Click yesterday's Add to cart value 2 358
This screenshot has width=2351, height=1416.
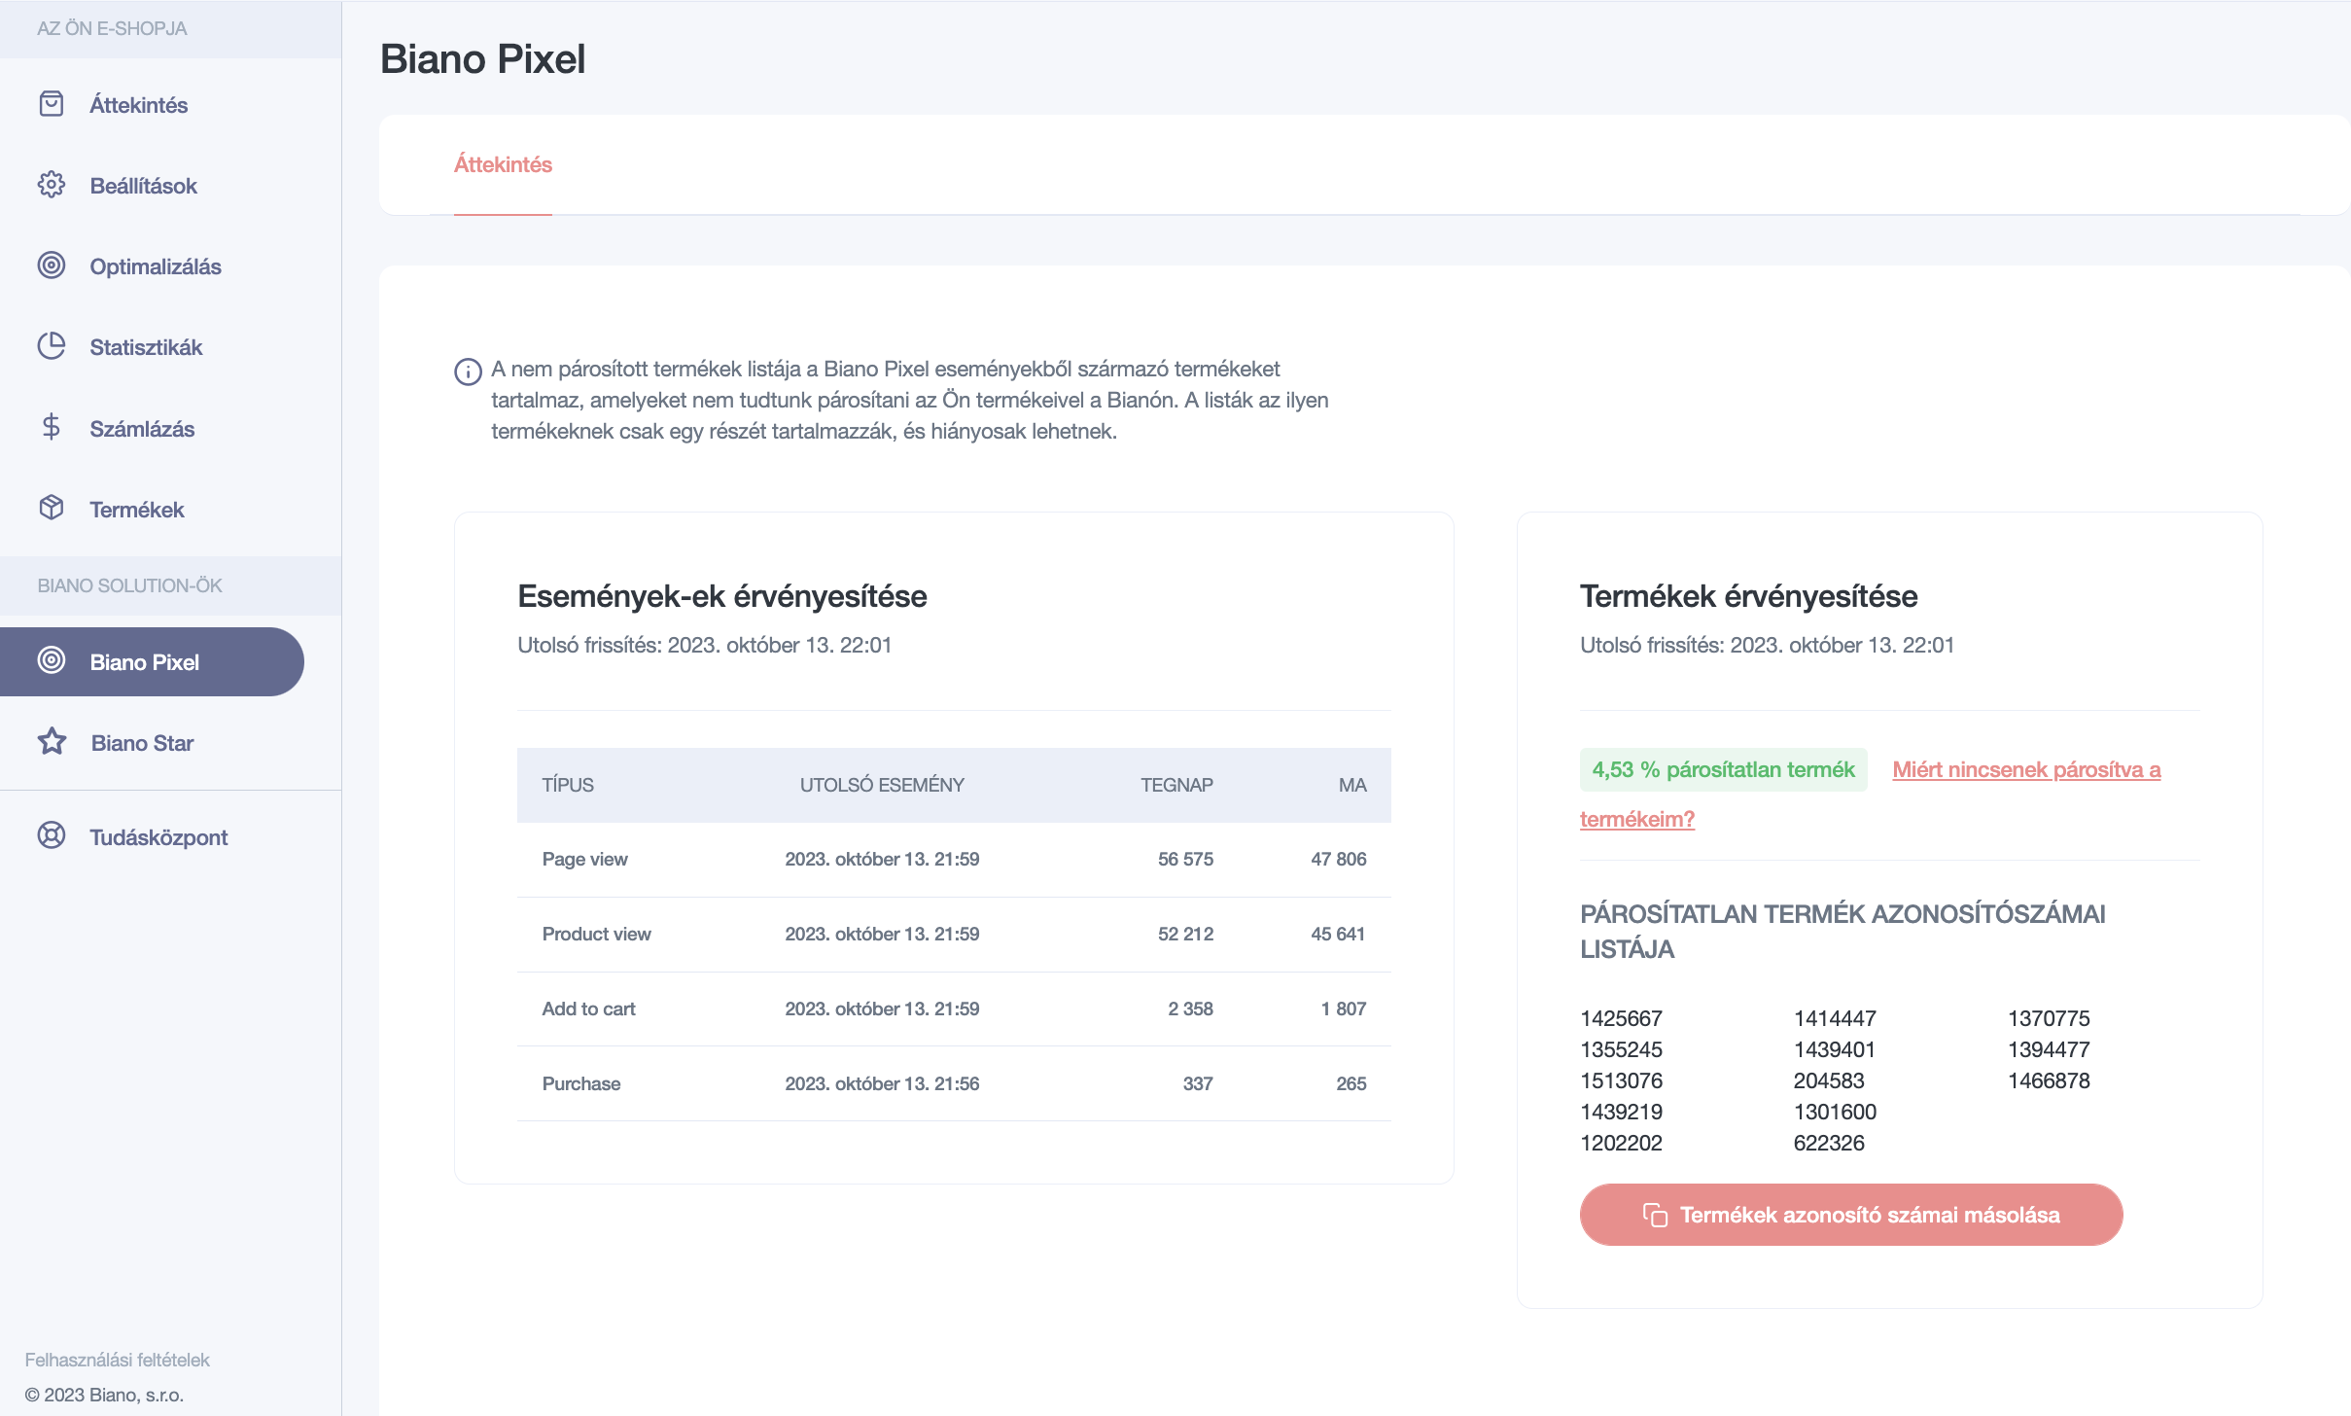pyautogui.click(x=1190, y=1009)
